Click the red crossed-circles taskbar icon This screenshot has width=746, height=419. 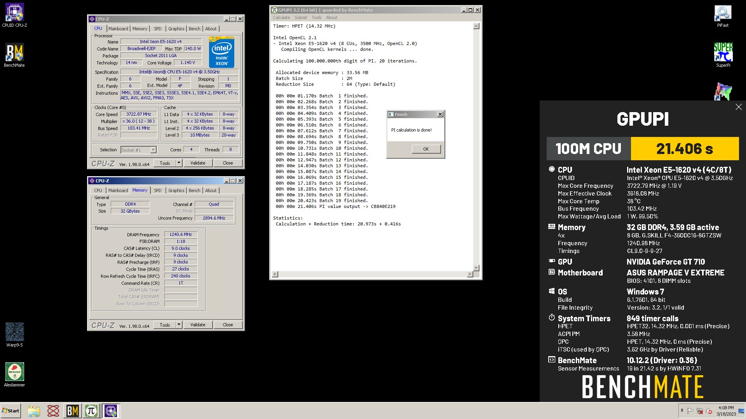coord(53,411)
